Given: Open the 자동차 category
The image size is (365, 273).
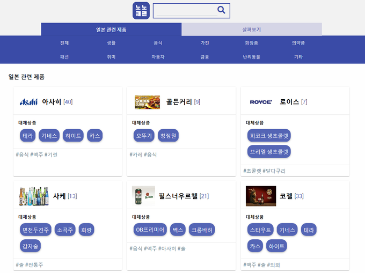Looking at the screenshot, I should [x=158, y=57].
